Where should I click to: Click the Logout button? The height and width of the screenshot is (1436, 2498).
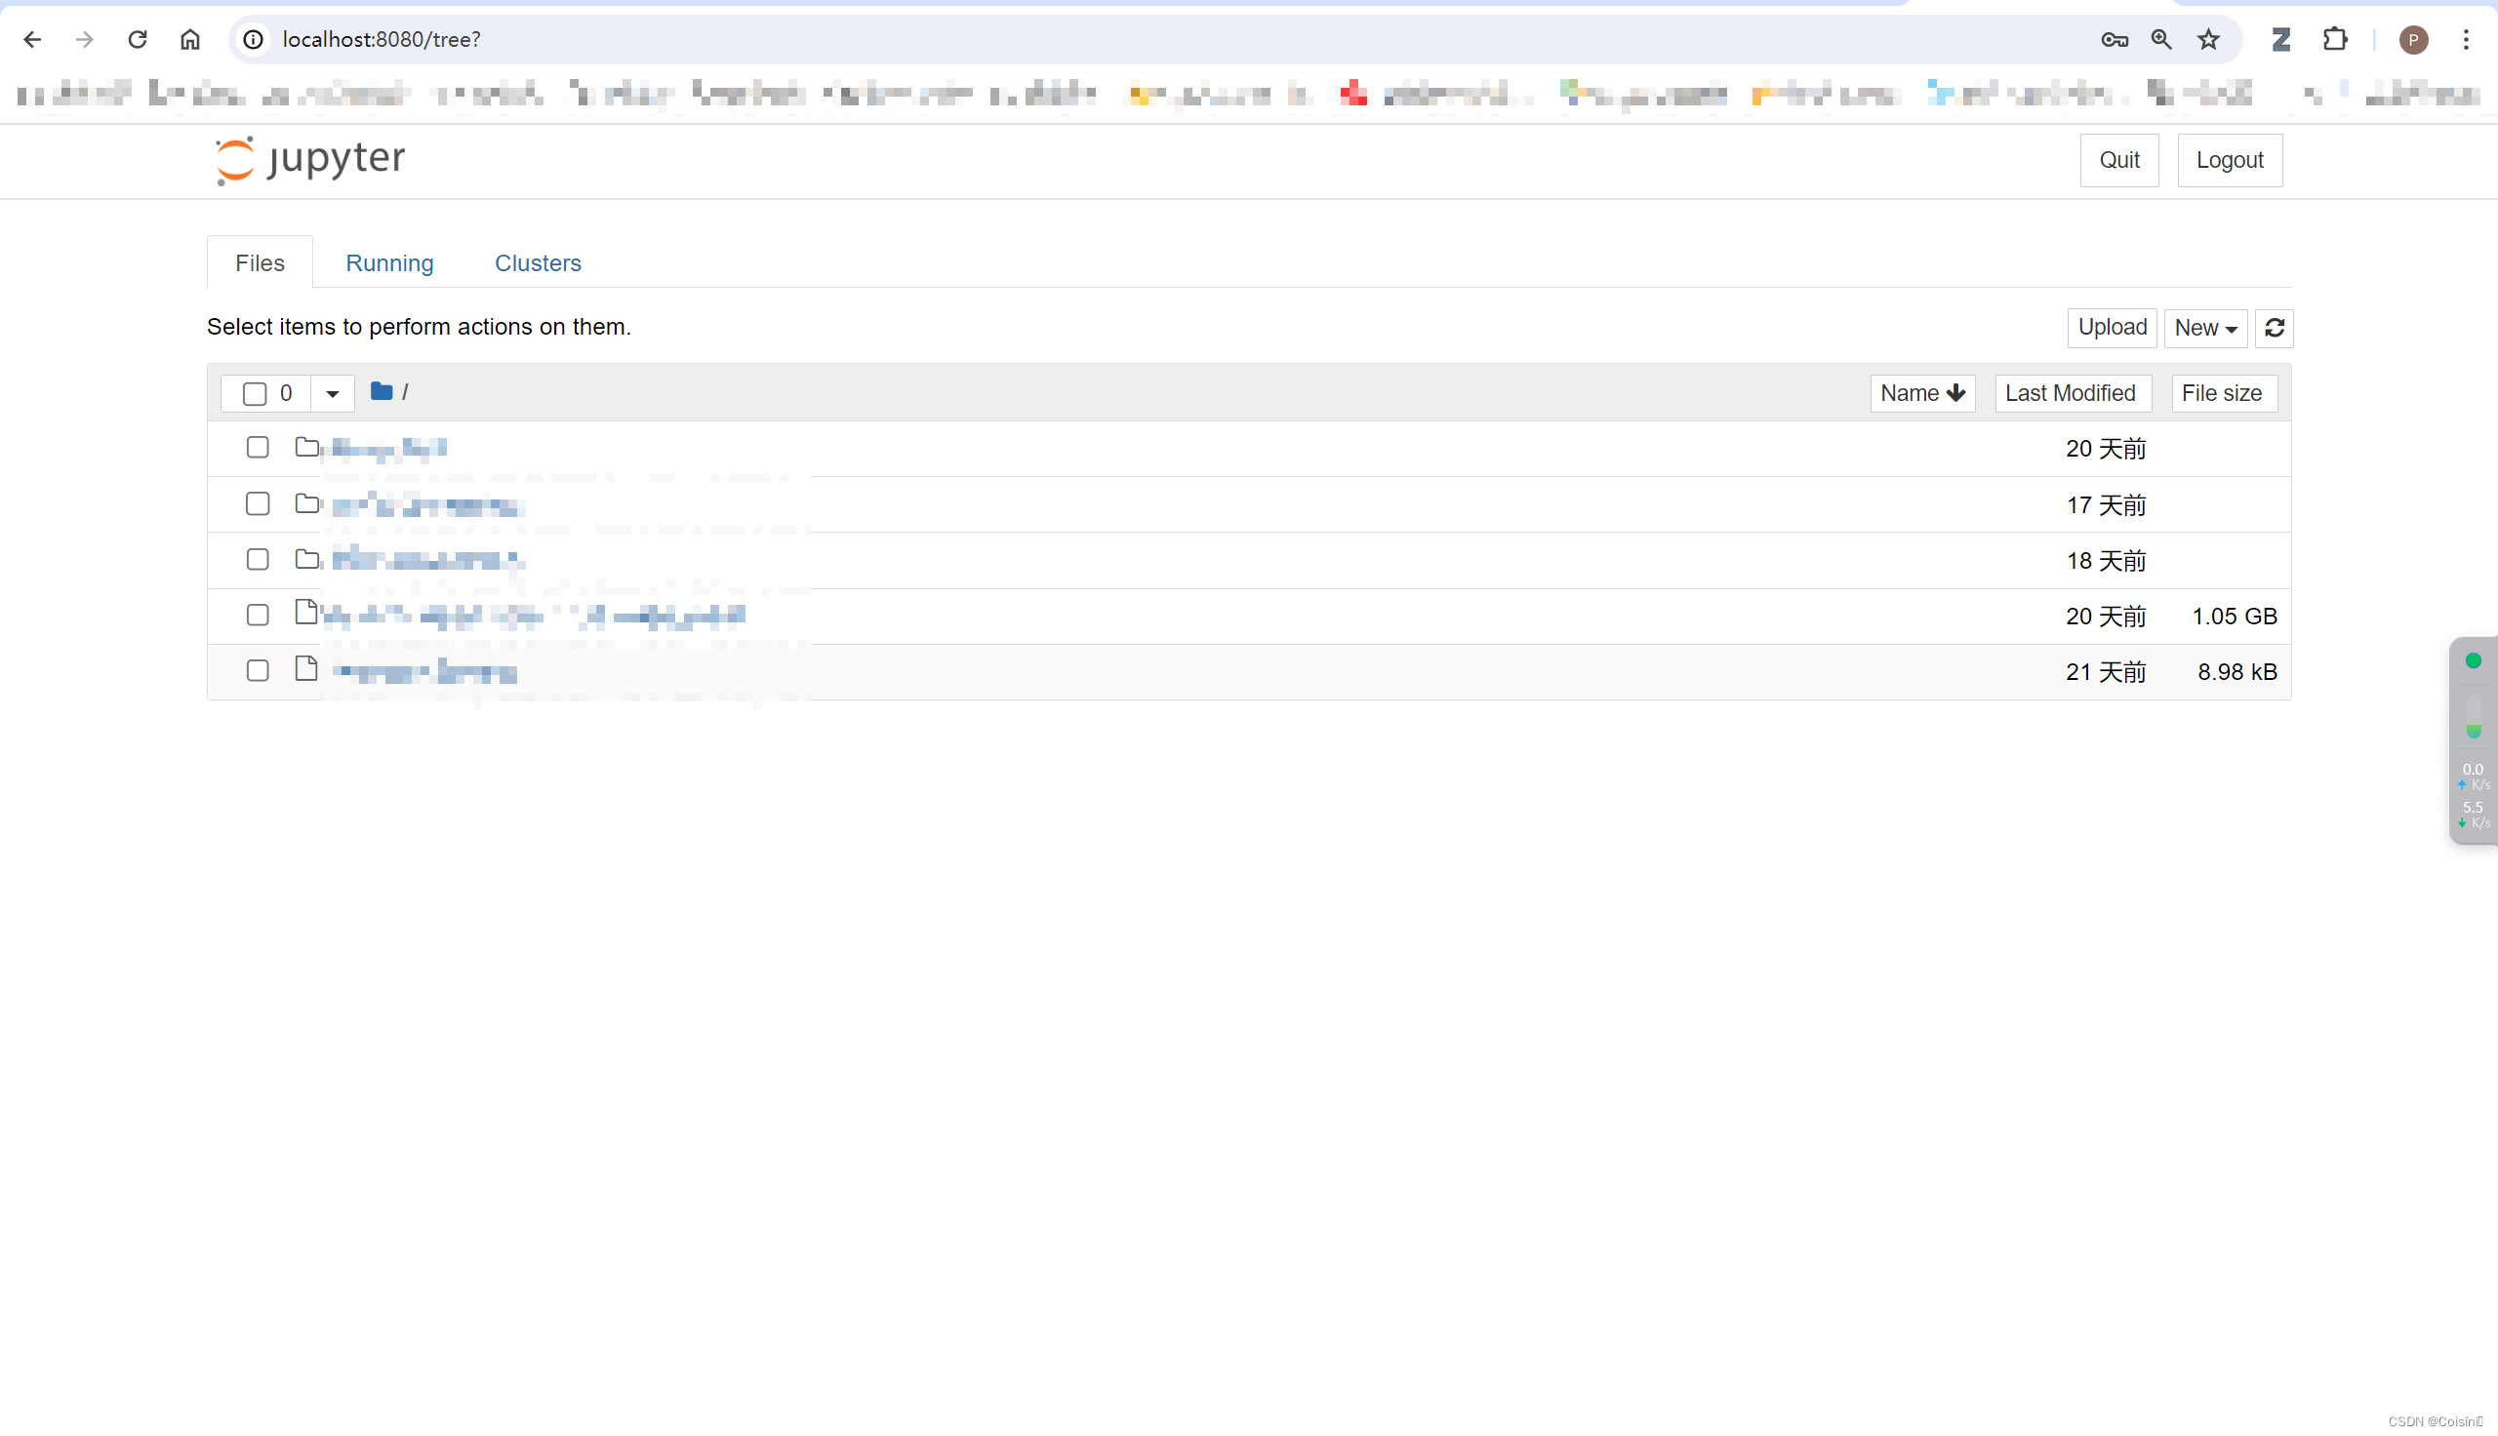coord(2229,160)
